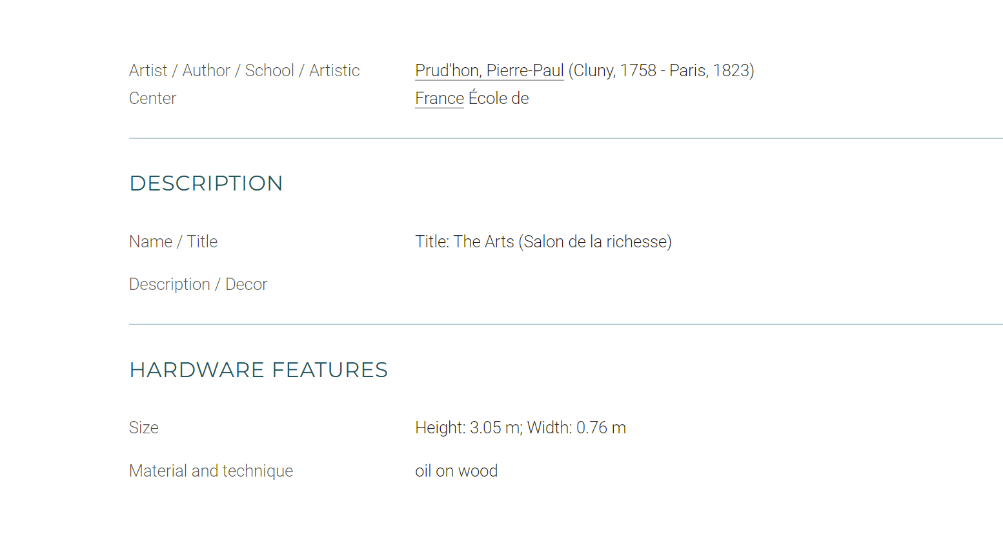This screenshot has width=1003, height=536.
Task: Select the oil on wood value
Action: (456, 471)
